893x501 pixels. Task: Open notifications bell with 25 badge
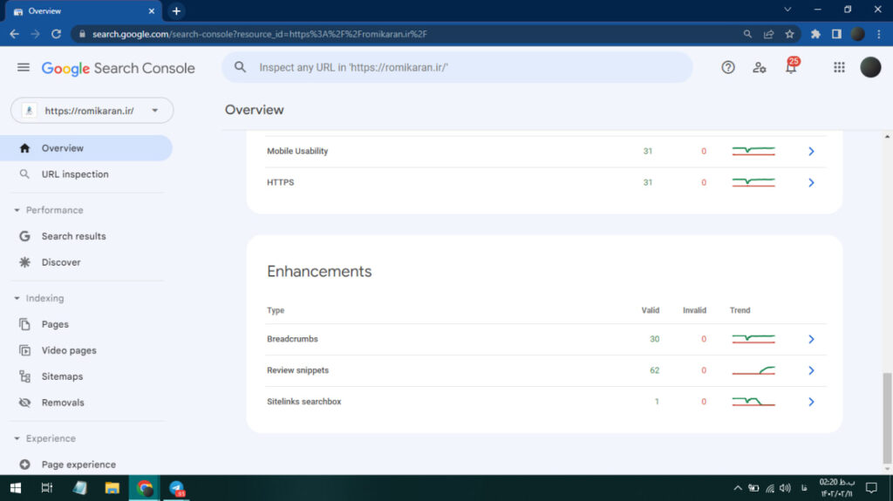click(x=791, y=66)
